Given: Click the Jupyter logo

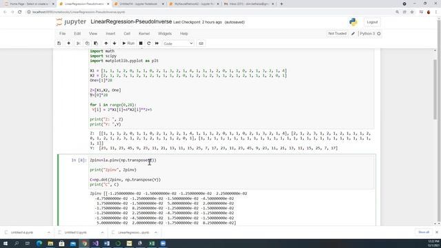Looking at the screenshot, I should point(71,22).
